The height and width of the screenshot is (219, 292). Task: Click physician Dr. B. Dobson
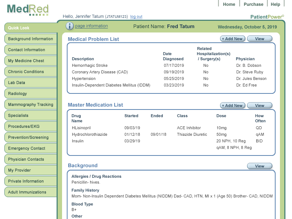tap(249, 66)
